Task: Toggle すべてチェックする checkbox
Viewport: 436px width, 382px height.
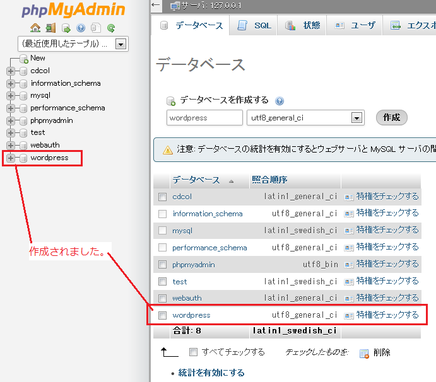Action: coord(193,352)
